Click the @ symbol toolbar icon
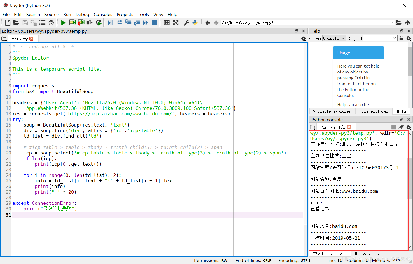The image size is (413, 264). pos(51,23)
